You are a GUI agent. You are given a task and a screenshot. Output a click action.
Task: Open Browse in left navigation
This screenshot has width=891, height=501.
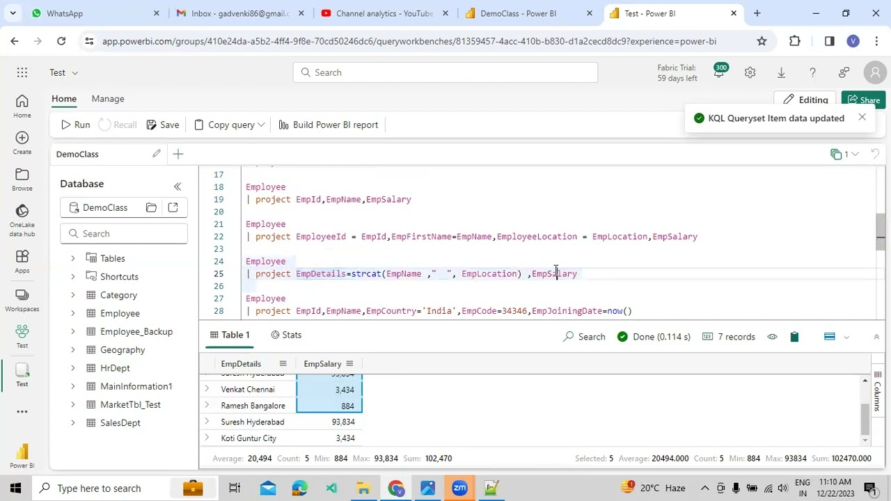point(22,180)
